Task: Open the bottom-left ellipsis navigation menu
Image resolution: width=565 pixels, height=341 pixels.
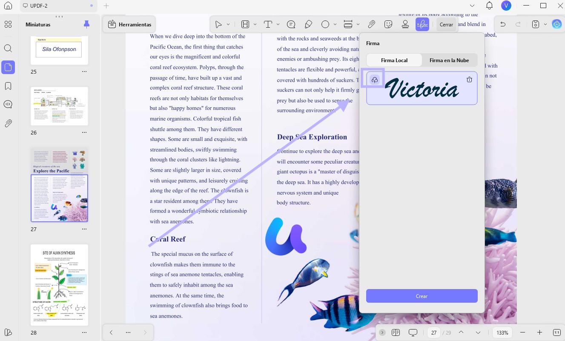Action: pyautogui.click(x=128, y=332)
